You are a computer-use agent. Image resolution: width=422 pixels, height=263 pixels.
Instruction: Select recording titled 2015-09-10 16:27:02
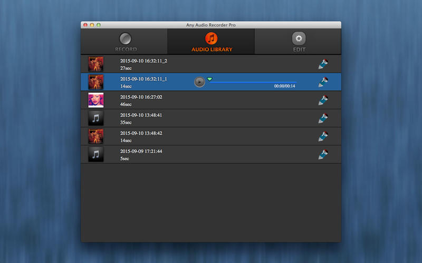pyautogui.click(x=141, y=97)
